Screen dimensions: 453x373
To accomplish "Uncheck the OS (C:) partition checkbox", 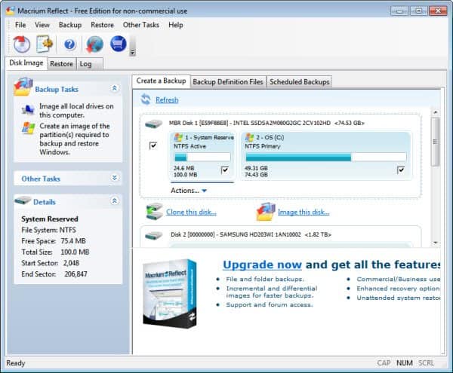I will click(401, 170).
